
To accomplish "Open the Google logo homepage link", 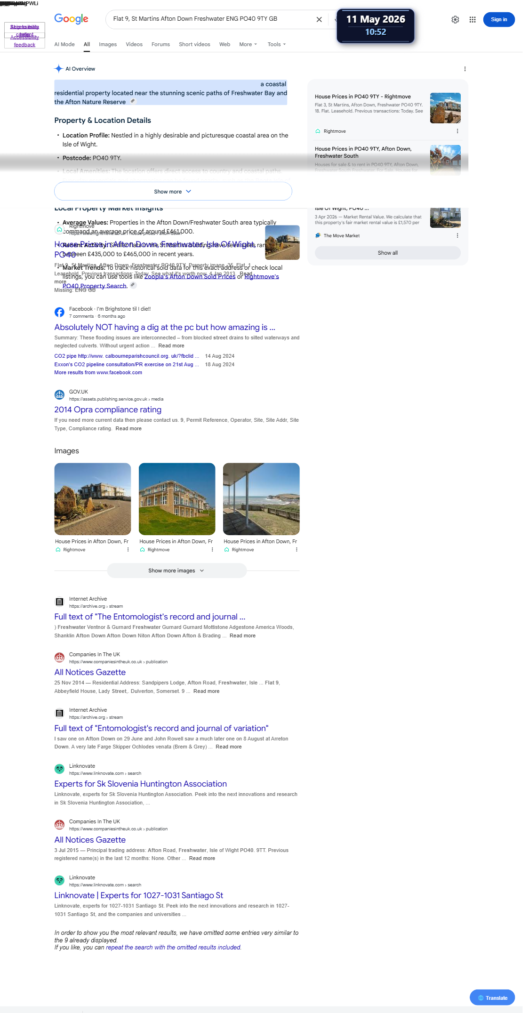I will 71,19.
